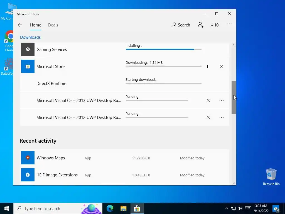Click the Gaming Services installing progress bar
This screenshot has width=285, height=214.
point(164,49)
